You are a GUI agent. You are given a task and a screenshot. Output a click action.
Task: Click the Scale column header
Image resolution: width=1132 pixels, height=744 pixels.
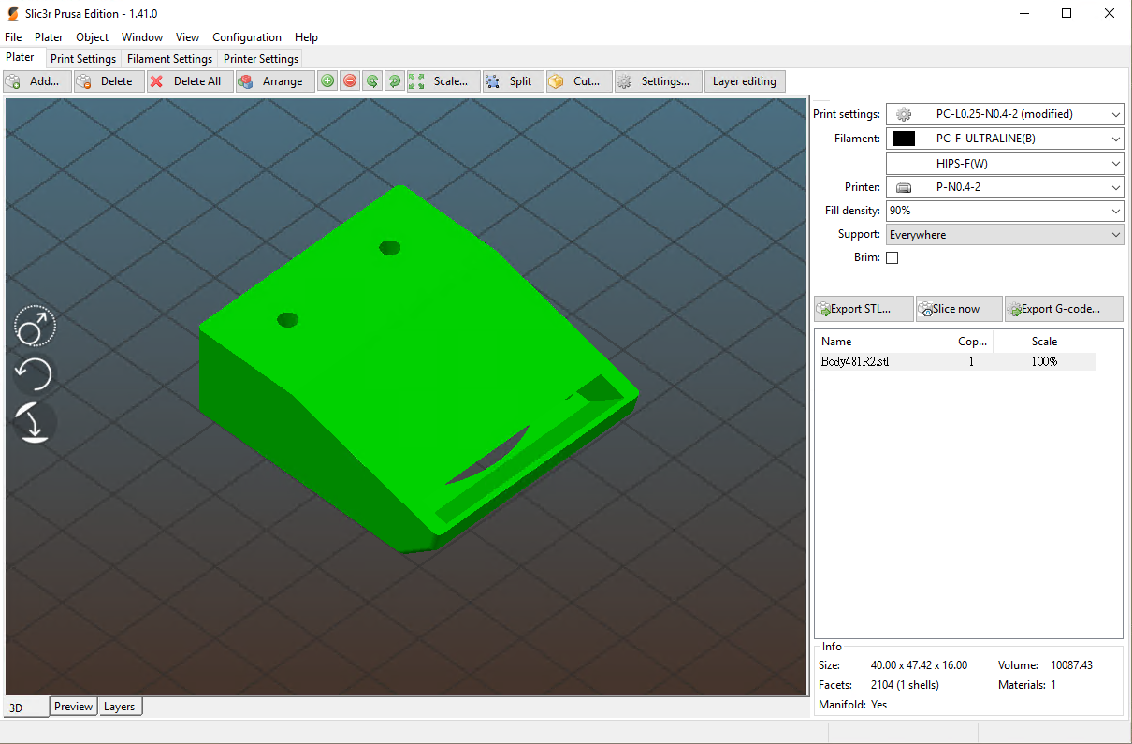point(1044,342)
